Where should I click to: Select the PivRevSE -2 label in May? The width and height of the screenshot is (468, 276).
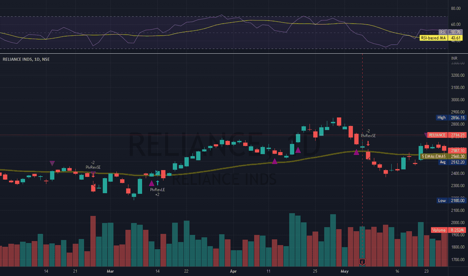[368, 133]
